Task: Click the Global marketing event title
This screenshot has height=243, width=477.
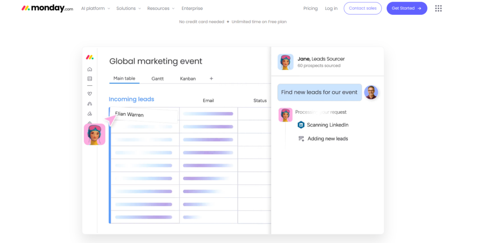Action: pos(156,61)
